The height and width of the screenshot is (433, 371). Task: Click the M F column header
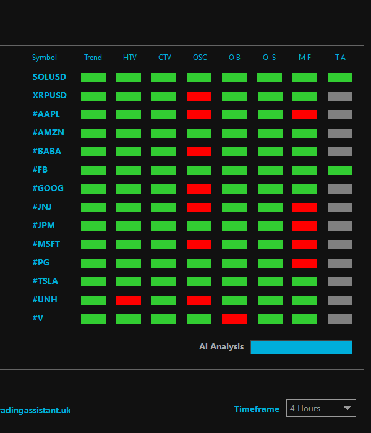pos(305,58)
